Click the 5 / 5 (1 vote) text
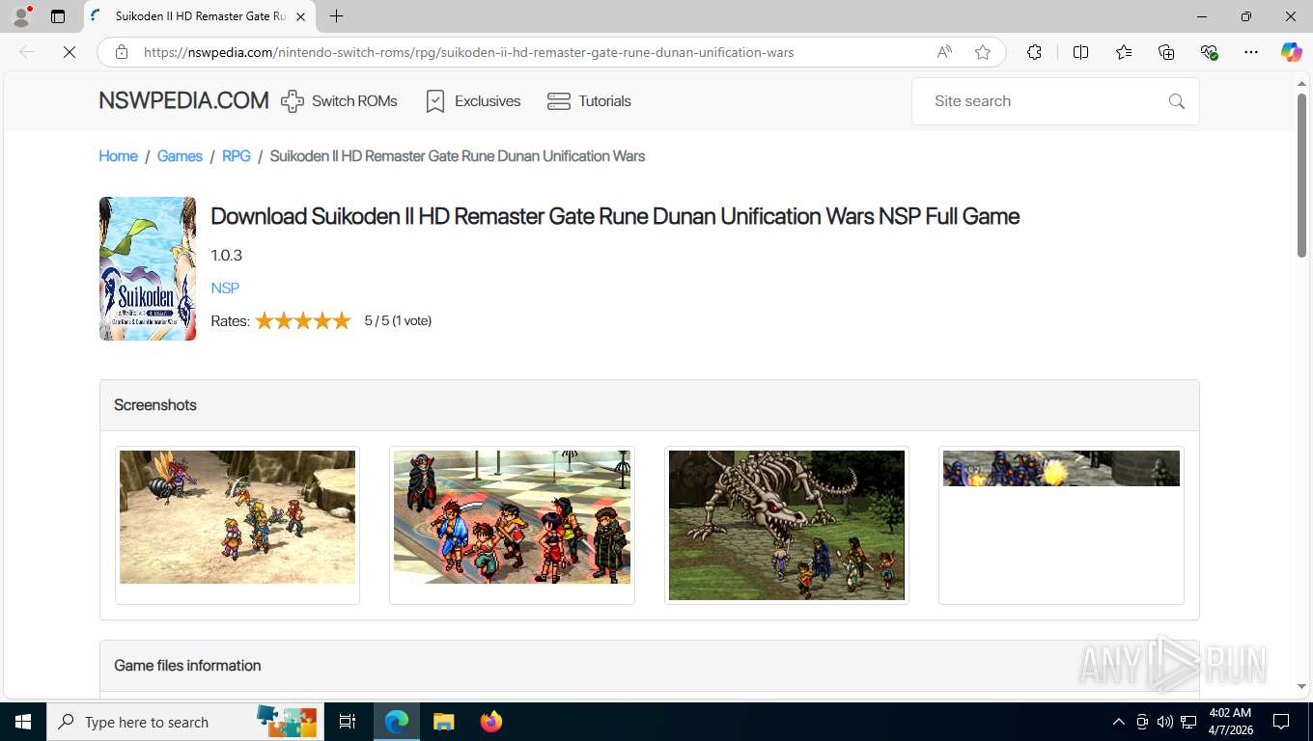 [x=398, y=321]
